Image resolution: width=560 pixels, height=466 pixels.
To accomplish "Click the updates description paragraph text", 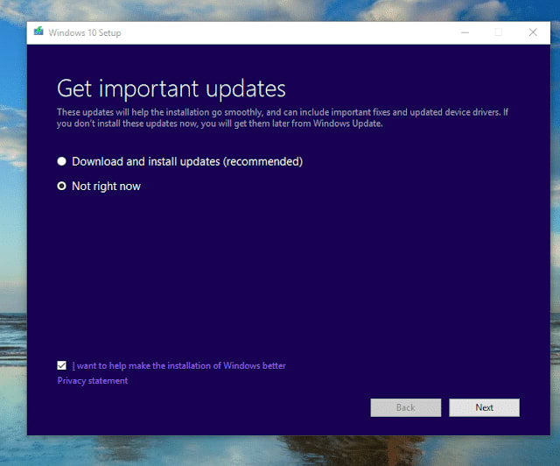I will click(x=282, y=117).
